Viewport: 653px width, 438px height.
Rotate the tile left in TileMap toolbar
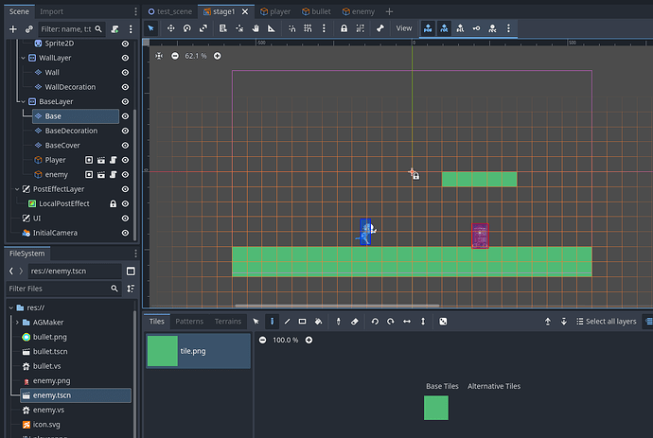pyautogui.click(x=376, y=322)
